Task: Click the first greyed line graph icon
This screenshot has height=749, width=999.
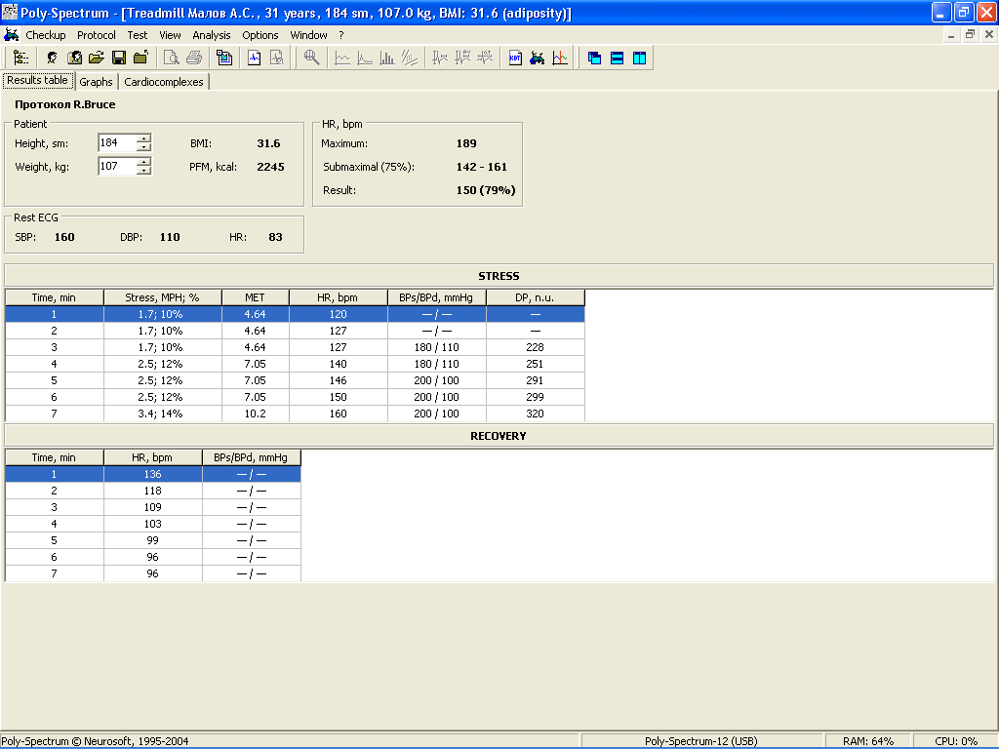Action: pos(342,58)
